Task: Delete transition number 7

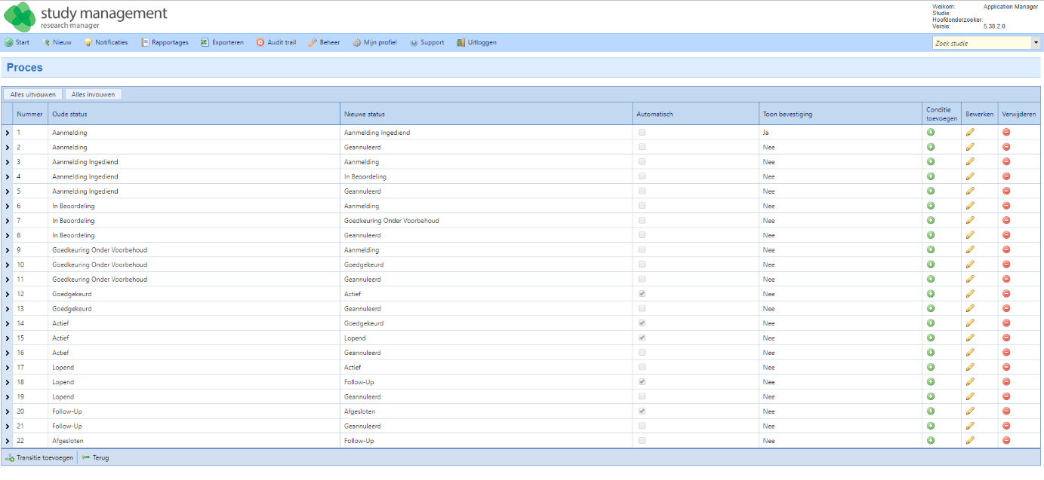Action: (1006, 221)
